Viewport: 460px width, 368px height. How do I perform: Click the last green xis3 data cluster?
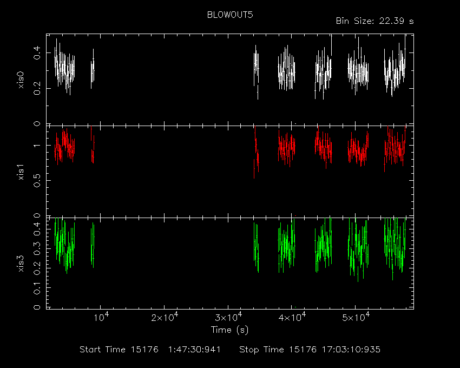pos(395,248)
